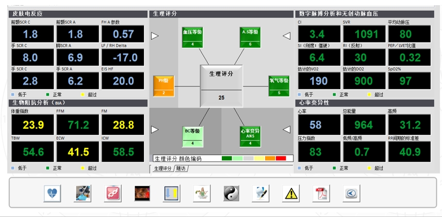Click the SI value 6.4

(319, 58)
